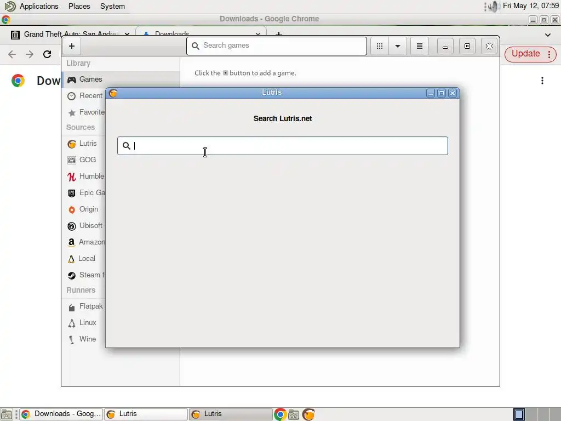Click show desktop button in bottom panel
Viewport: 561px width, 421px height.
coord(7,414)
